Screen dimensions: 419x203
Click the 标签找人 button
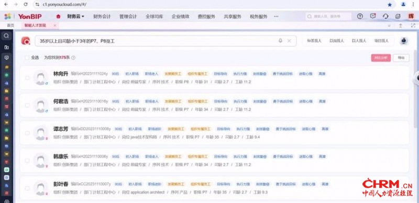(x=314, y=41)
